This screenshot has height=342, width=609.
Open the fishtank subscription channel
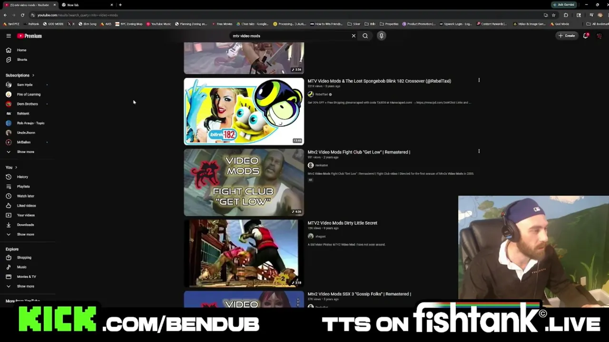click(x=18, y=114)
